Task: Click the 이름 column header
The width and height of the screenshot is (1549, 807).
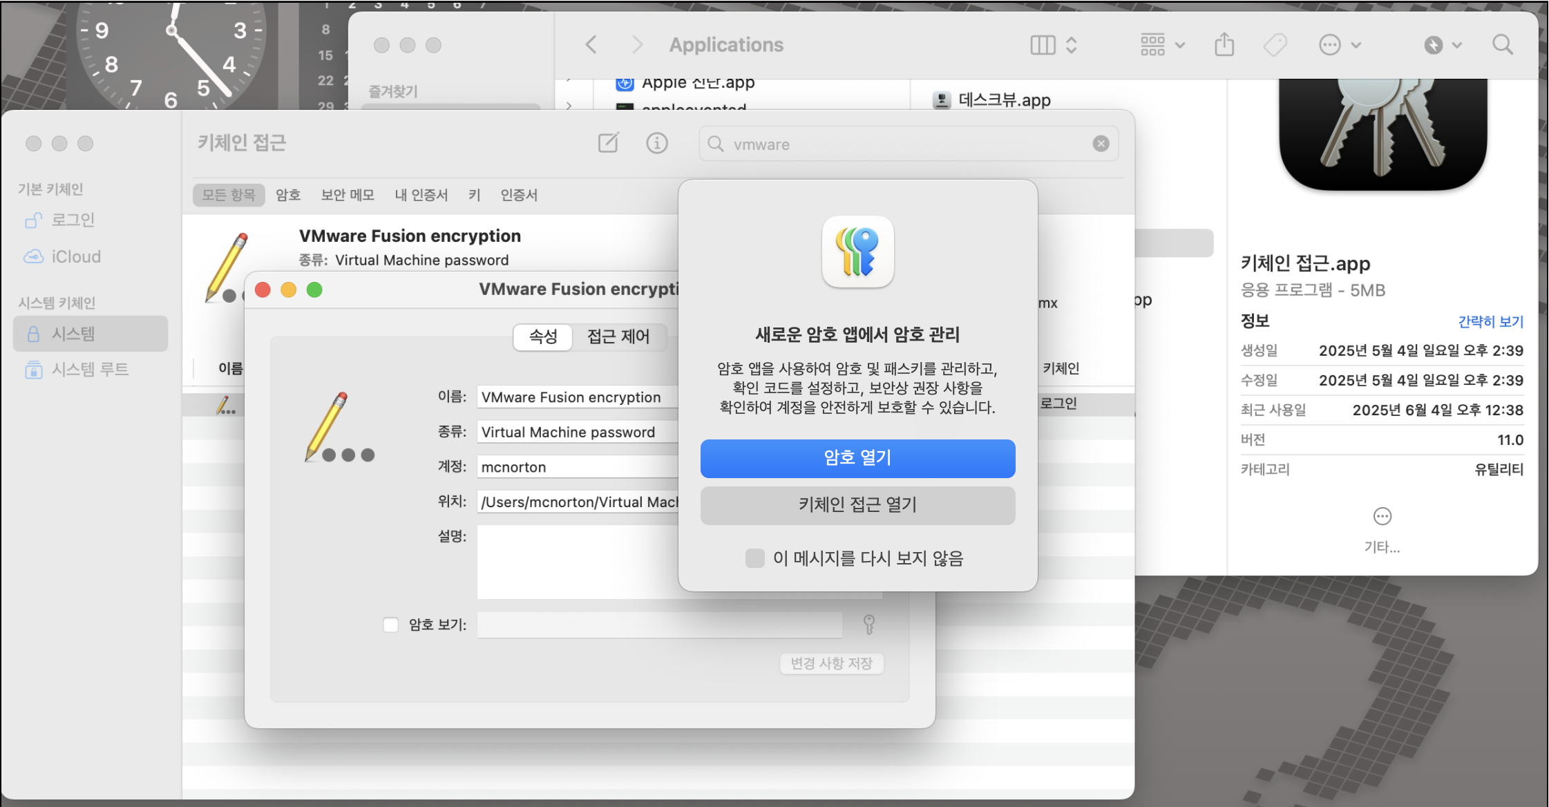Action: (x=231, y=368)
